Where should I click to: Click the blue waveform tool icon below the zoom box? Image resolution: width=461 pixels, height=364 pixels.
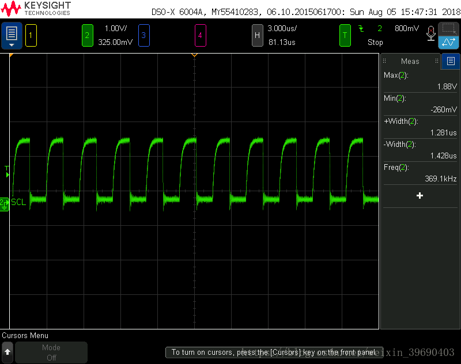449,42
